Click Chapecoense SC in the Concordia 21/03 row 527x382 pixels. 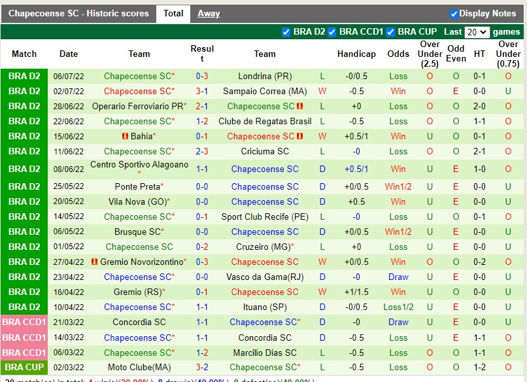coord(264,322)
